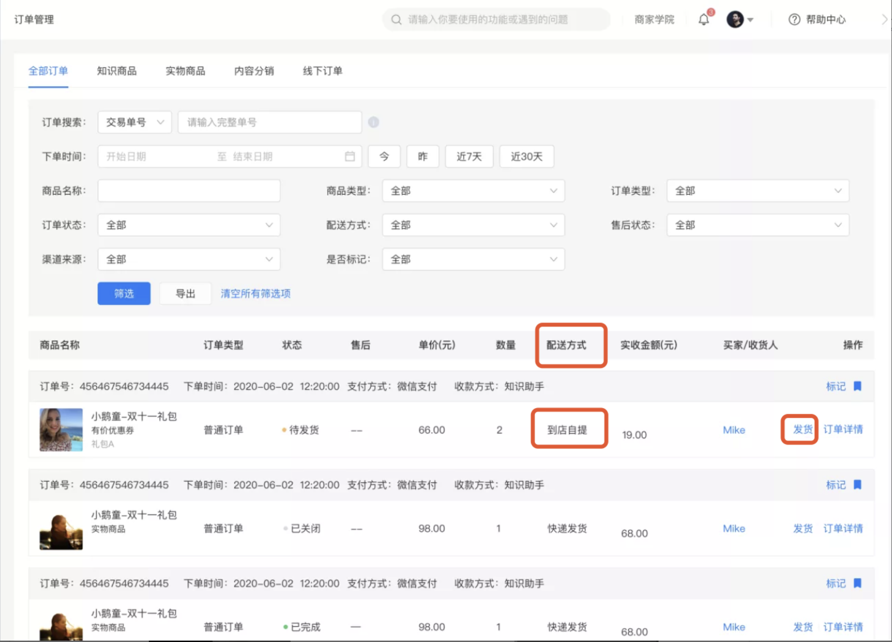This screenshot has width=892, height=642.
Task: Open 订单详情 for the 已完成 order
Action: (x=843, y=627)
